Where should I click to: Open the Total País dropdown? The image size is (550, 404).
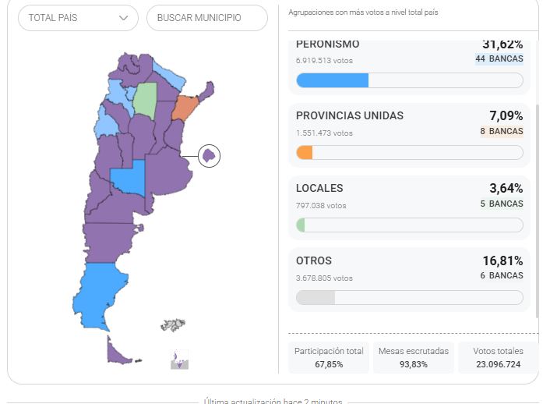(77, 18)
